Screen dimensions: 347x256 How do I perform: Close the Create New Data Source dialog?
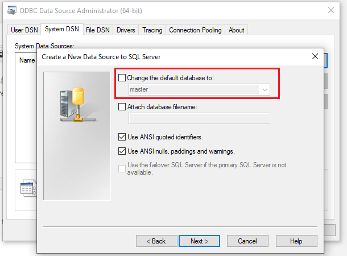point(315,56)
